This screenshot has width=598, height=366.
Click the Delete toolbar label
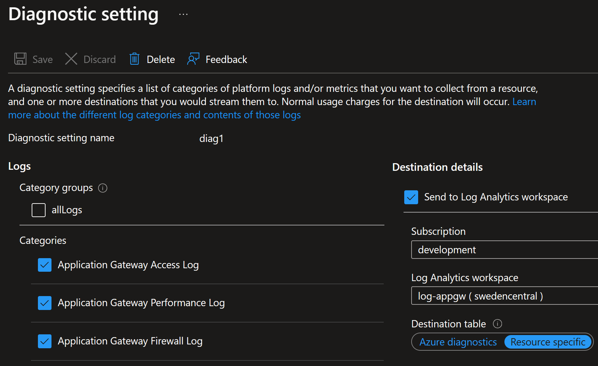click(161, 59)
